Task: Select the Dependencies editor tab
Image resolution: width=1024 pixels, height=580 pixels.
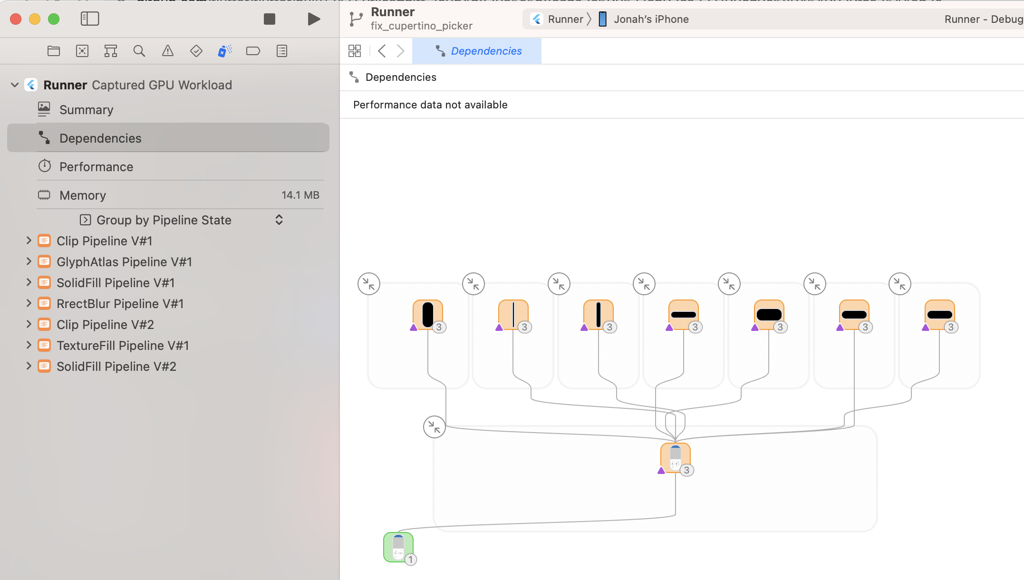Action: 477,51
